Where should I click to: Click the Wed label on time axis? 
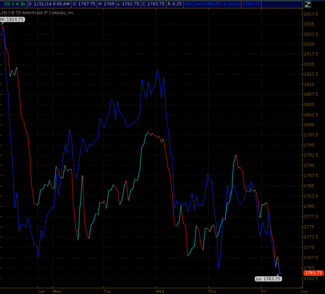tap(160, 291)
